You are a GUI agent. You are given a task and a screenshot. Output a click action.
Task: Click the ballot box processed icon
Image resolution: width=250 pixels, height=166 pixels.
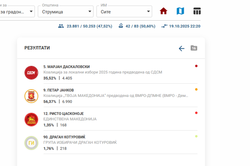click(121, 26)
